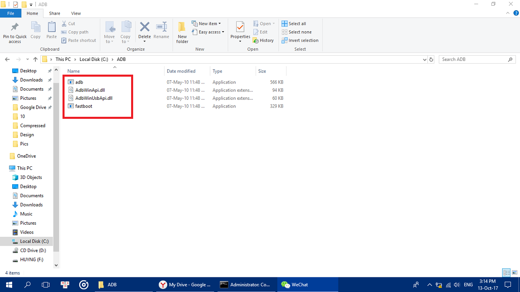Viewport: 520px width, 292px height.
Task: Click the Copy icon in the Clipboard group
Action: [36, 27]
